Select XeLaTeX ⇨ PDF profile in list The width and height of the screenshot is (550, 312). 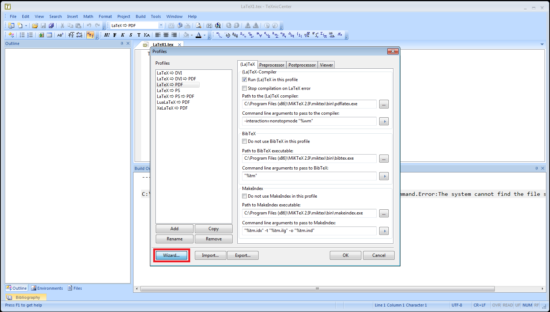pyautogui.click(x=172, y=108)
